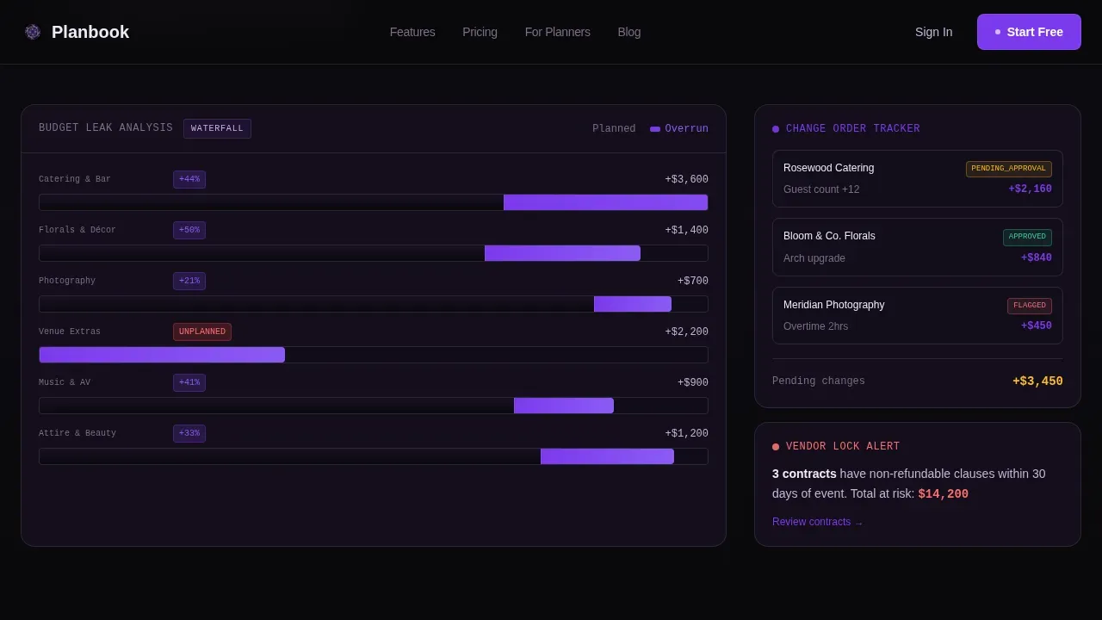1102x620 pixels.
Task: Open the Pricing nav item
Action: pyautogui.click(x=480, y=32)
